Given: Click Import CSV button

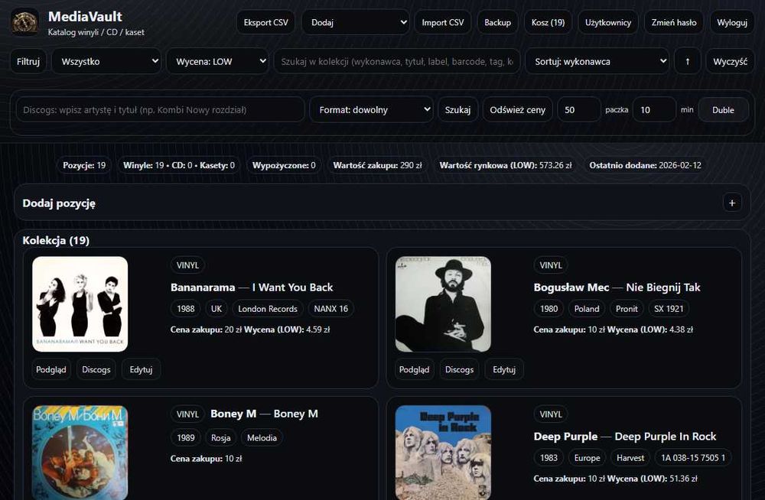Looking at the screenshot, I should [443, 22].
